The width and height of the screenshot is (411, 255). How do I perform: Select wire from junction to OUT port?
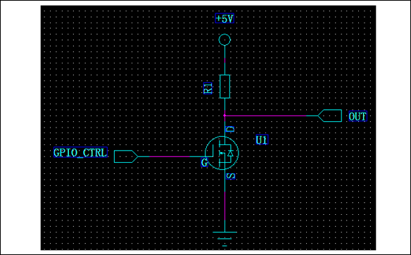(271, 116)
